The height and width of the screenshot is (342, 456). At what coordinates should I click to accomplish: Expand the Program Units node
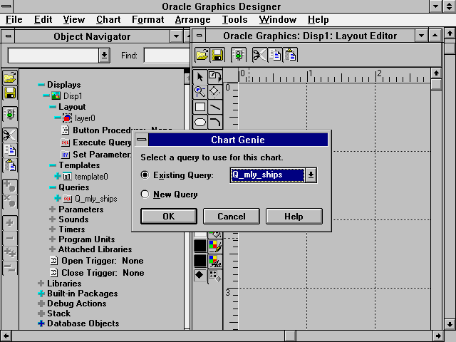tap(52, 239)
